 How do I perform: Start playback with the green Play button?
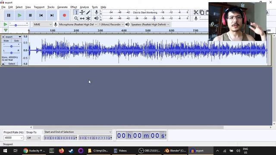pyautogui.click(x=19, y=15)
